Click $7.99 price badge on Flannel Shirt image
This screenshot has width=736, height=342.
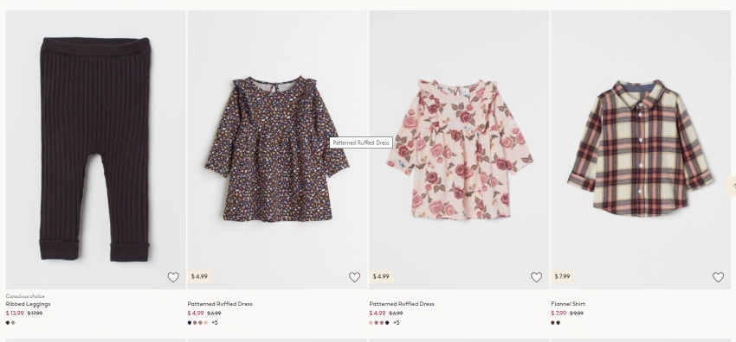[562, 276]
